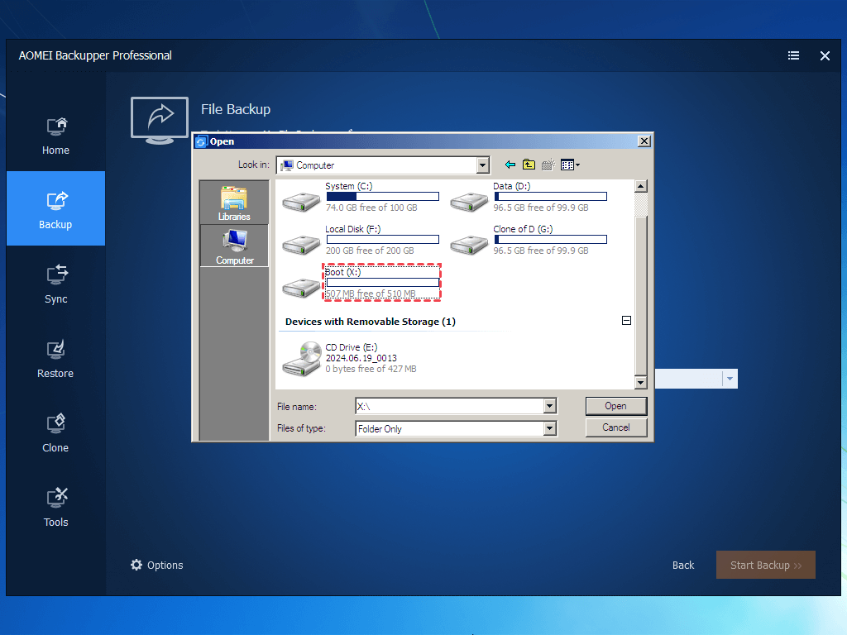
Task: Open AOMEI menu list icon
Action: [793, 55]
